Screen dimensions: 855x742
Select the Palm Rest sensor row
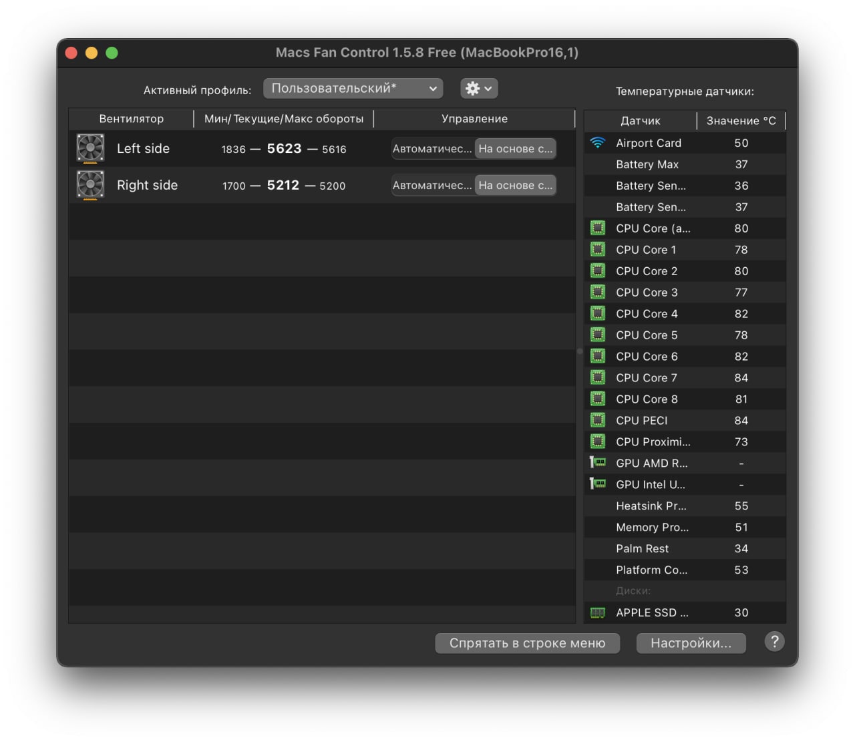click(685, 549)
